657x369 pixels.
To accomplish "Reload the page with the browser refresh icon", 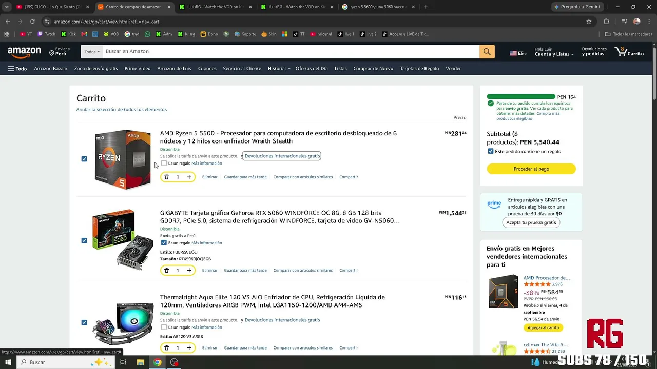I will (32, 22).
